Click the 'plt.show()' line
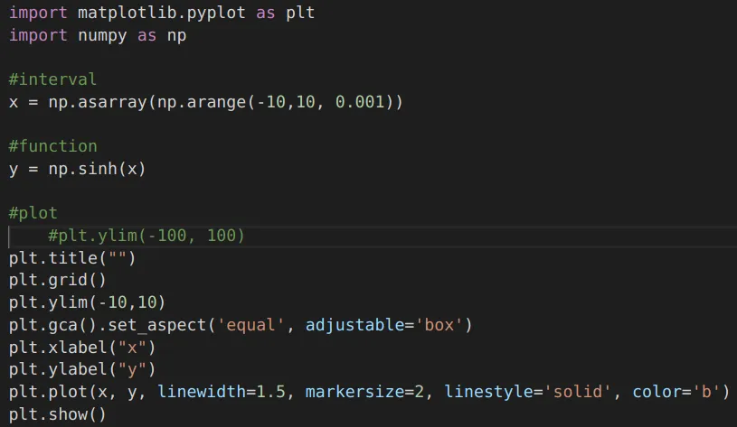The height and width of the screenshot is (427, 737). tap(58, 414)
